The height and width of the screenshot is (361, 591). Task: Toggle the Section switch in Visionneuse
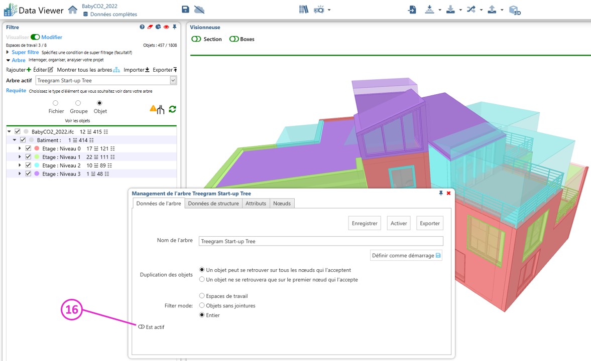click(196, 39)
